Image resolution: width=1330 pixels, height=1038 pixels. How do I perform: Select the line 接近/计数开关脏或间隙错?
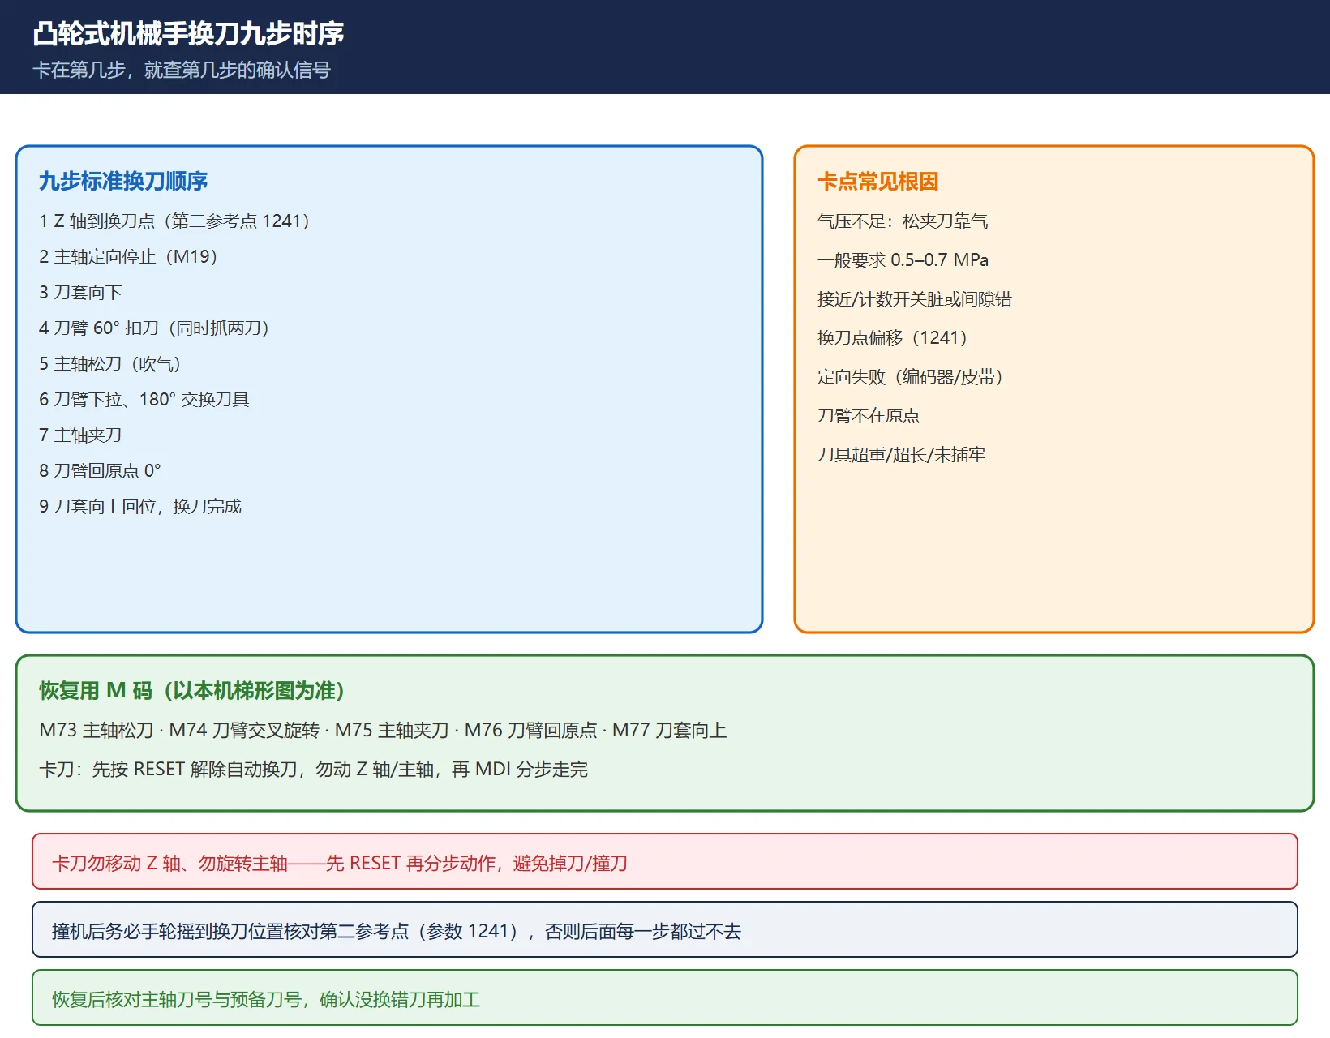[x=915, y=299]
